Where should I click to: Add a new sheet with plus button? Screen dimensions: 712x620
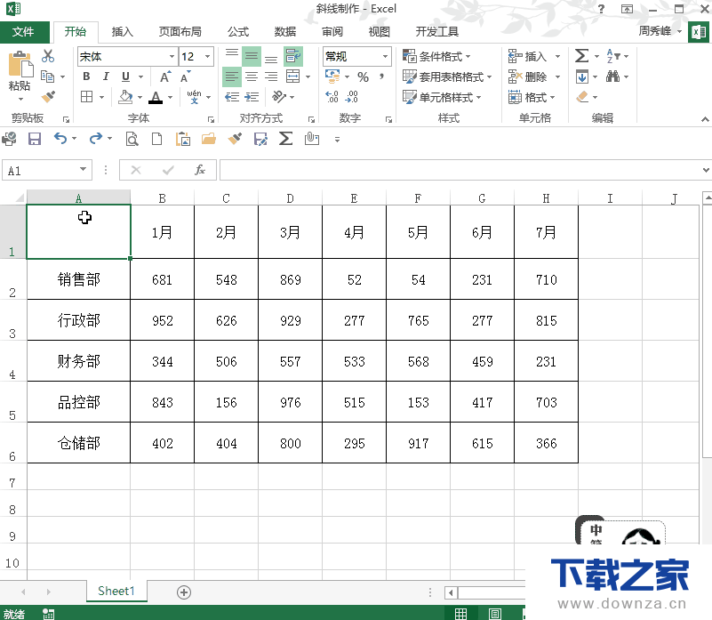coord(184,592)
